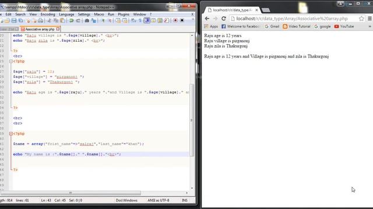Click the Save All icon in Notepad++ toolbar

click(x=21, y=21)
